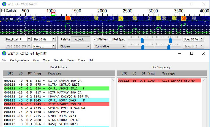Click the orange signal near 3550 Hz in waterfall
210x127 pixels.
pyautogui.click(x=183, y=18)
